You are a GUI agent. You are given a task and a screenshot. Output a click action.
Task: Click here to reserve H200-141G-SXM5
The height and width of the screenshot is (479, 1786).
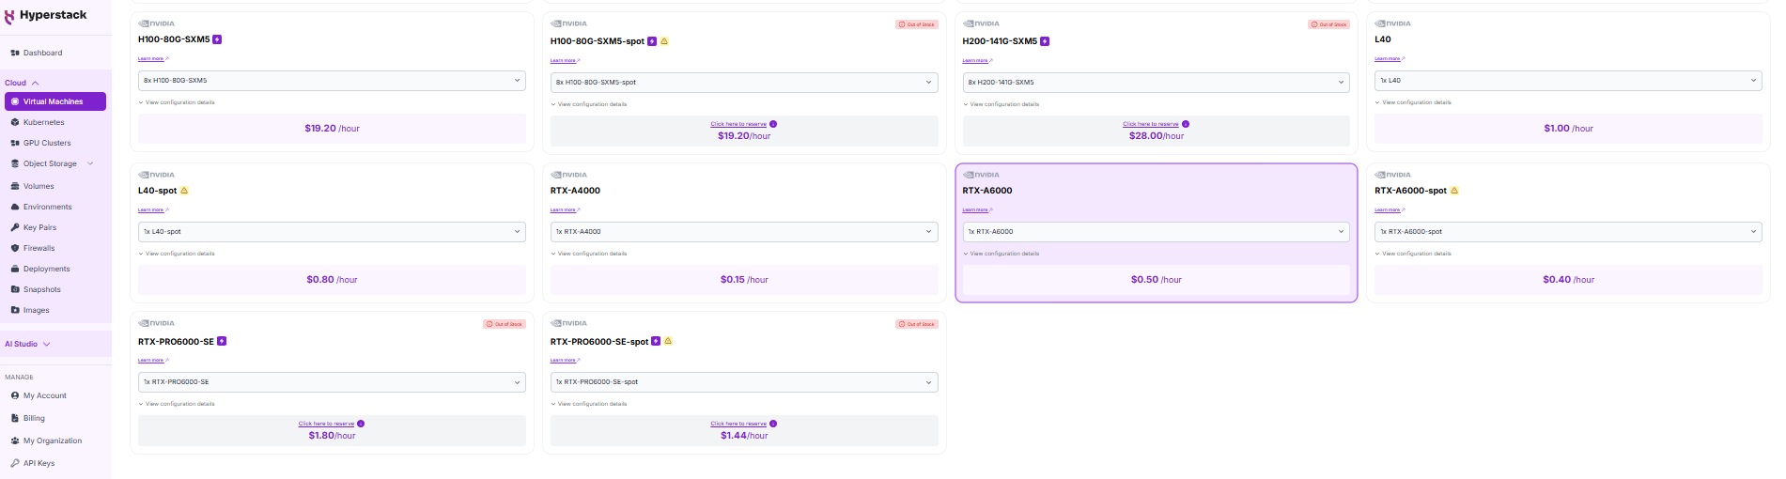[1150, 124]
